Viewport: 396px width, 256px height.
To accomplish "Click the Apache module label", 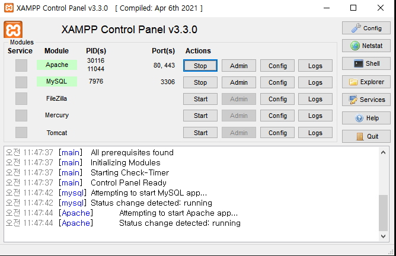I will 57,65.
